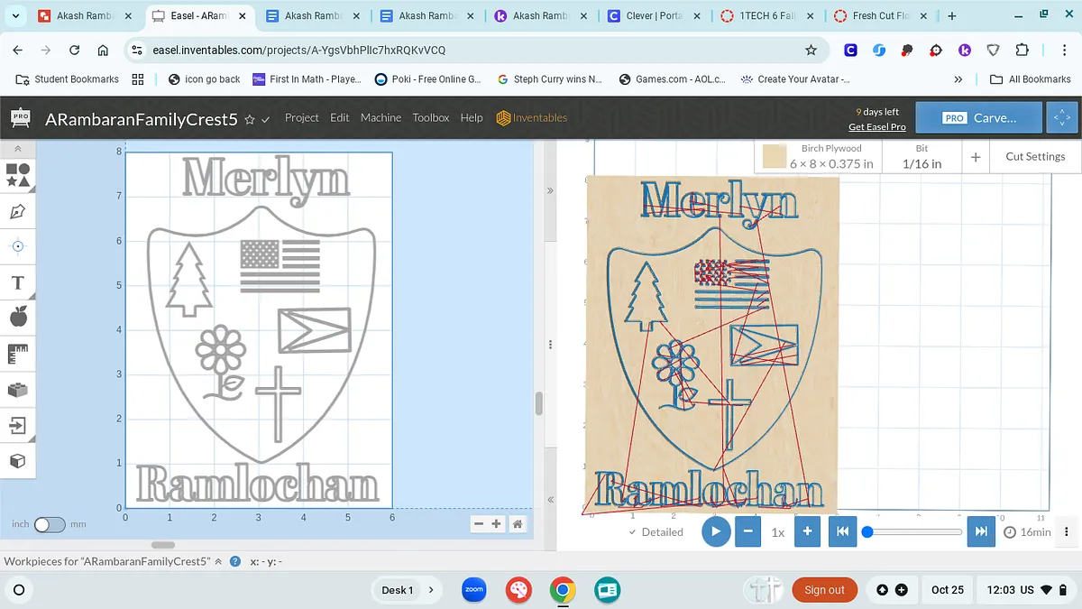The image size is (1082, 609).
Task: Open the Machine menu
Action: 381,117
